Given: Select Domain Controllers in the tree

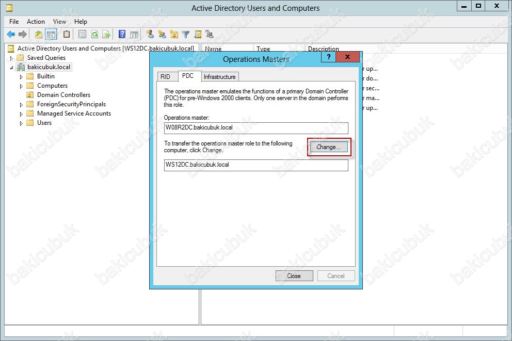Looking at the screenshot, I should coord(63,95).
